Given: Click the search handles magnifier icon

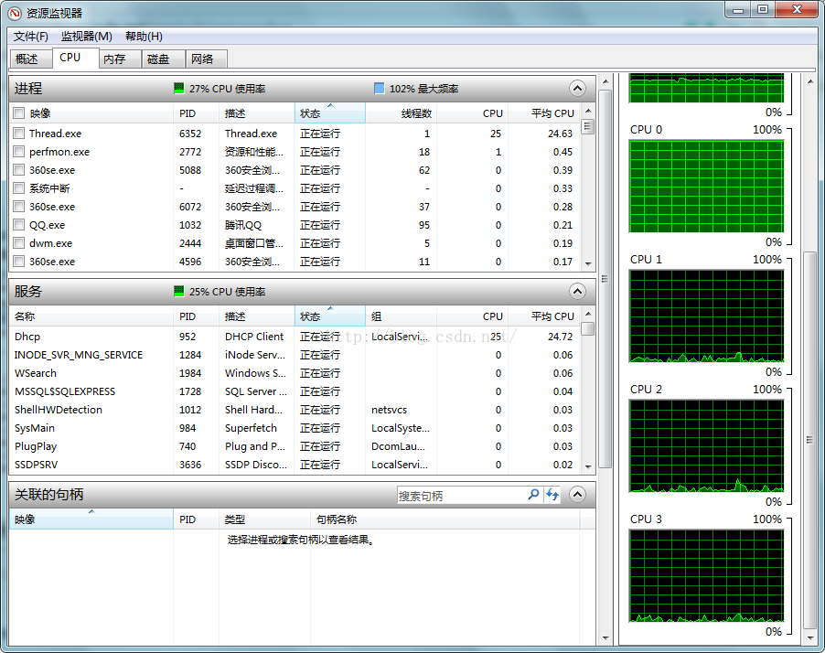Looking at the screenshot, I should coord(533,495).
